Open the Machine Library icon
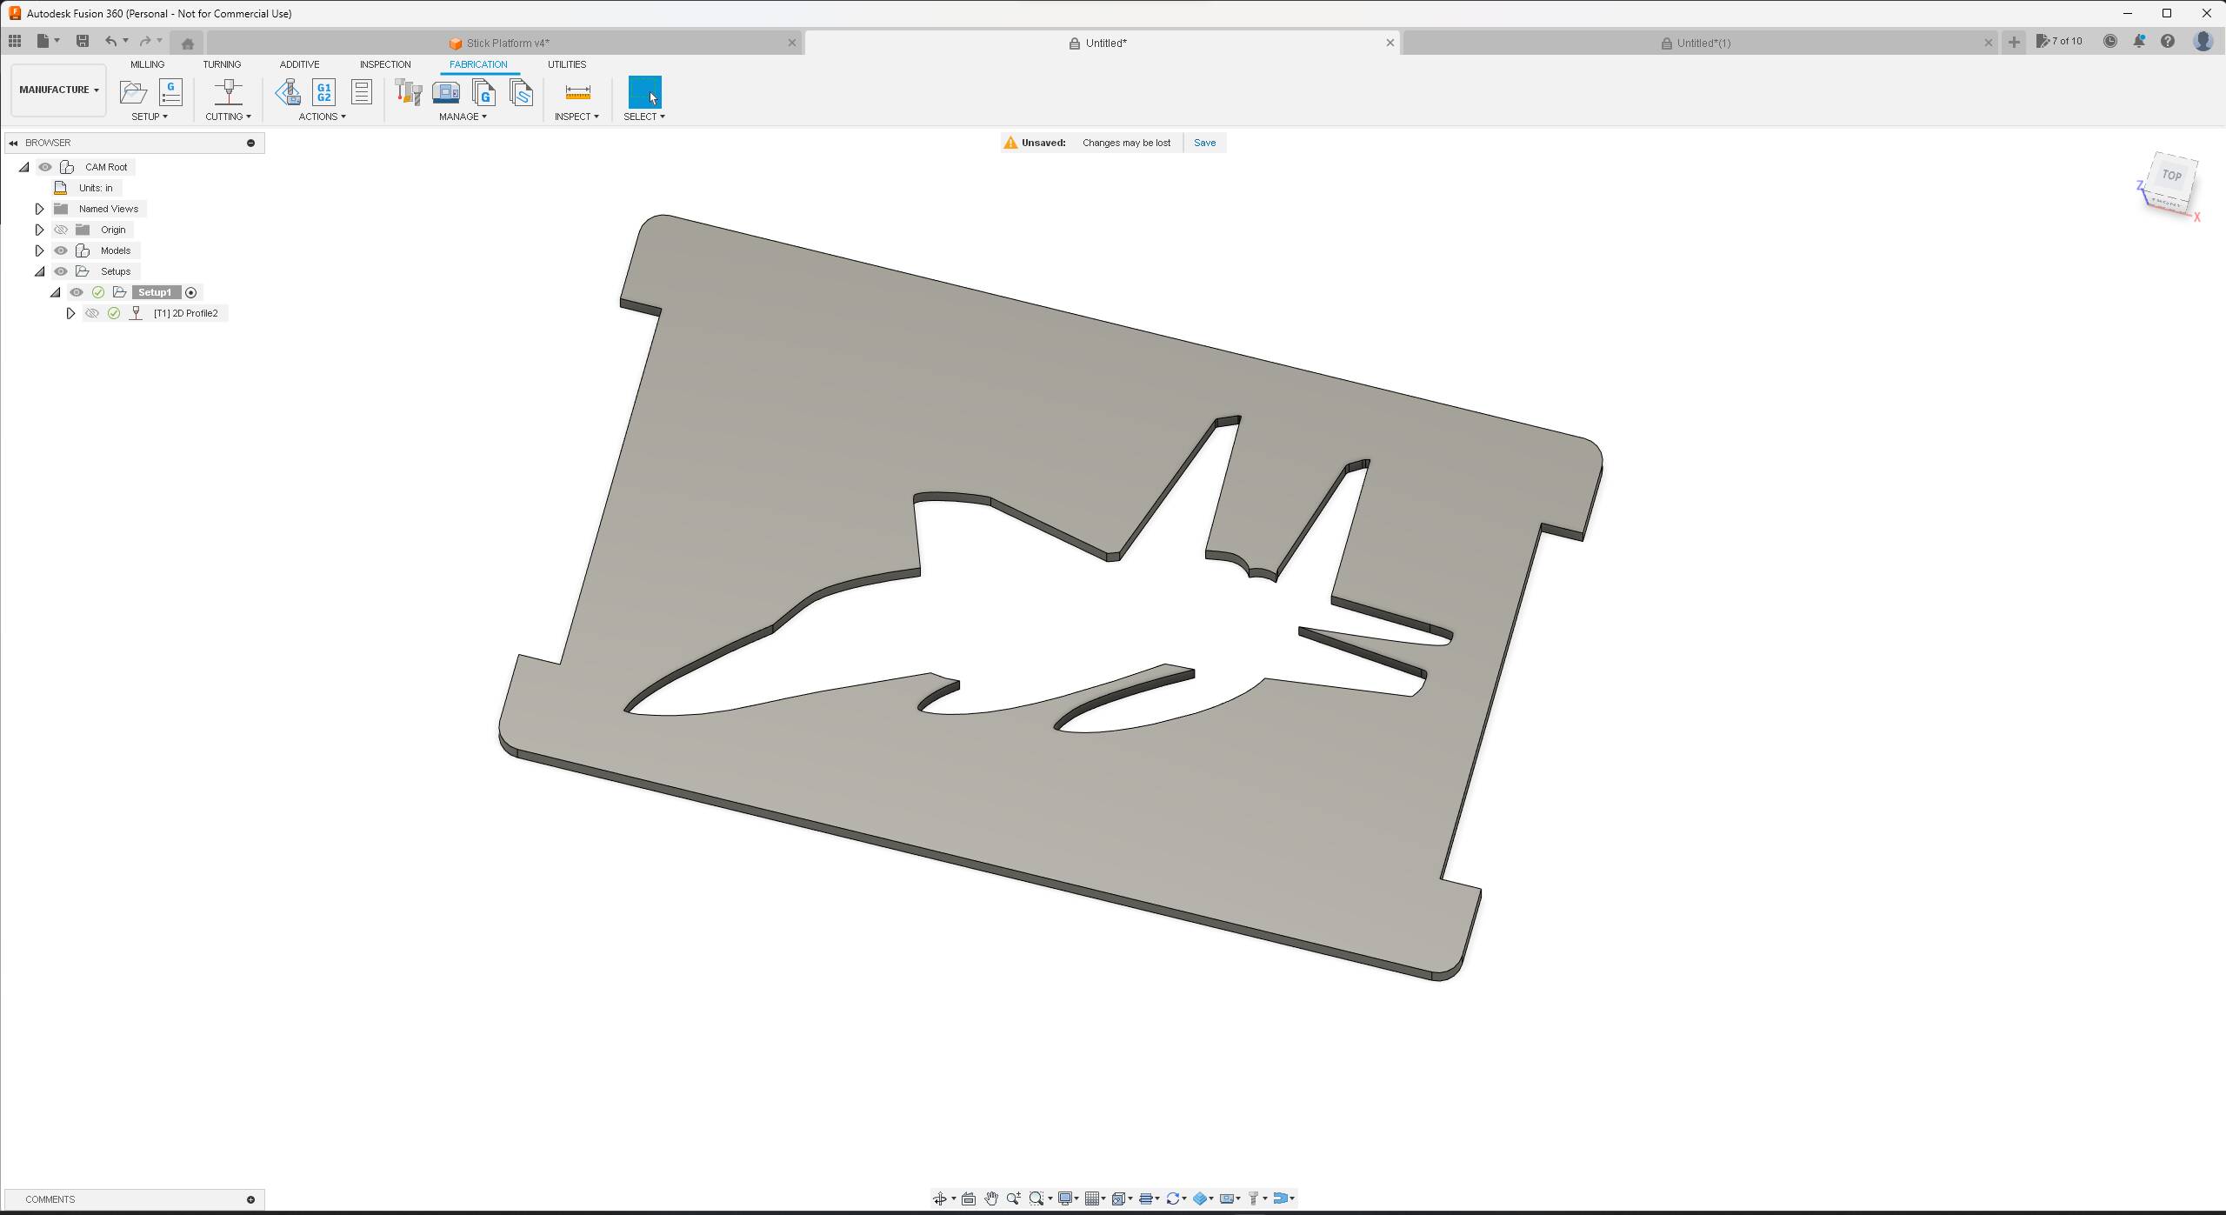 (446, 92)
